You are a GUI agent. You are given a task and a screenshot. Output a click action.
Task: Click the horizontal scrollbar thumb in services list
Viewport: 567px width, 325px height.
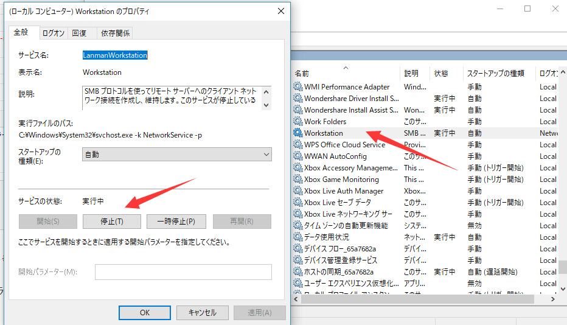(417, 299)
